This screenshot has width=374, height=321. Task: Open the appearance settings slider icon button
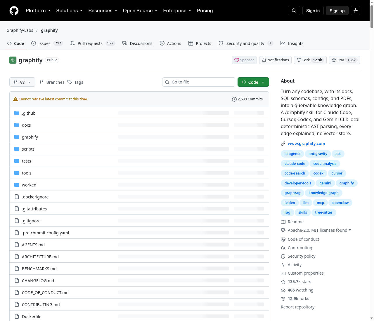(356, 11)
